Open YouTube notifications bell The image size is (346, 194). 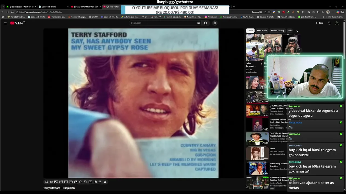[329, 23]
